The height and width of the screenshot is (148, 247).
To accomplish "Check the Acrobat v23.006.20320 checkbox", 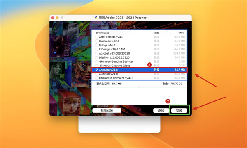I will coord(97,53).
